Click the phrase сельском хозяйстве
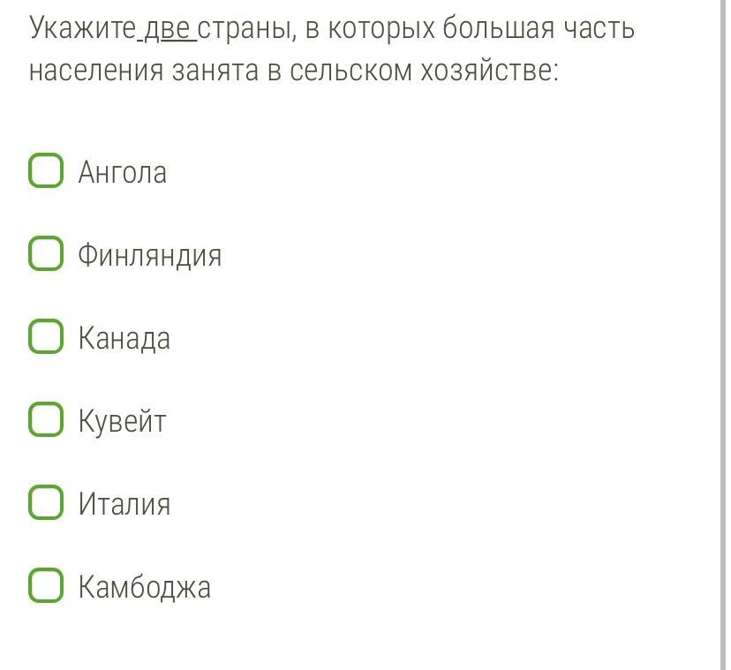Screen dimensions: 731x670 424,71
